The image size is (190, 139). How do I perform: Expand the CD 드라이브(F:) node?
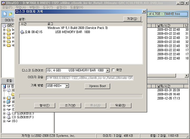click(x=4, y=117)
